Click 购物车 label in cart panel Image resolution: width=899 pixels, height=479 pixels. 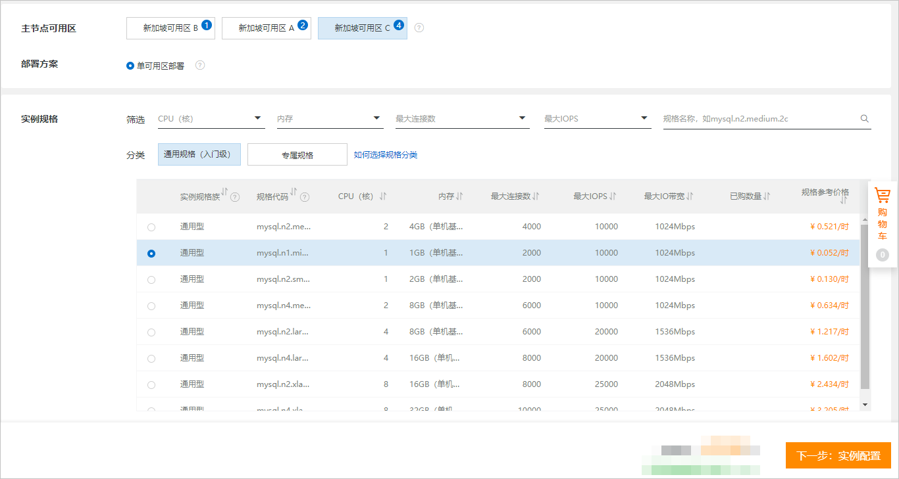(883, 224)
